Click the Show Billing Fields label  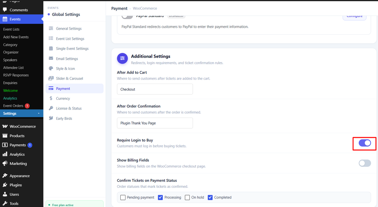point(133,160)
